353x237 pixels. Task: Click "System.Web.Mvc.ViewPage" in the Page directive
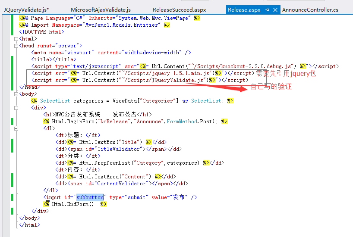point(153,18)
